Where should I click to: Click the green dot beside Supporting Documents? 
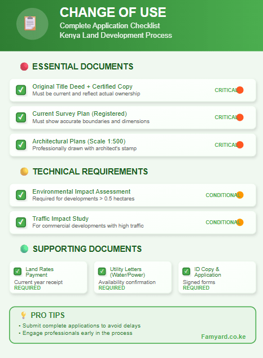click(24, 249)
